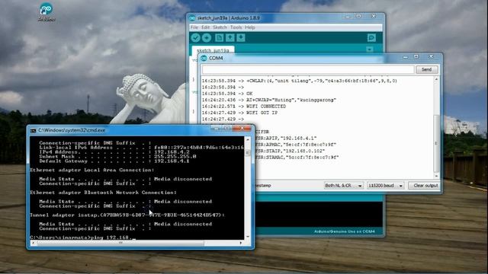Image resolution: width=488 pixels, height=274 pixels.
Task: Click the Clear output button
Action: coord(424,186)
